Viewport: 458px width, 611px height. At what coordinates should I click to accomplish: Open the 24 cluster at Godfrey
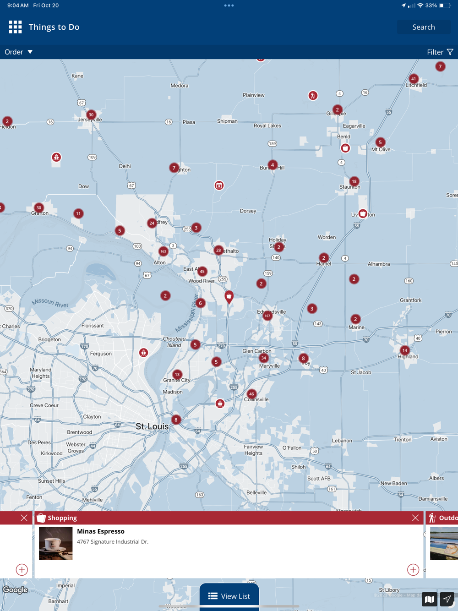(x=152, y=223)
